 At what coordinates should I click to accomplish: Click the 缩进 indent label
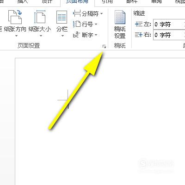coord(139,13)
